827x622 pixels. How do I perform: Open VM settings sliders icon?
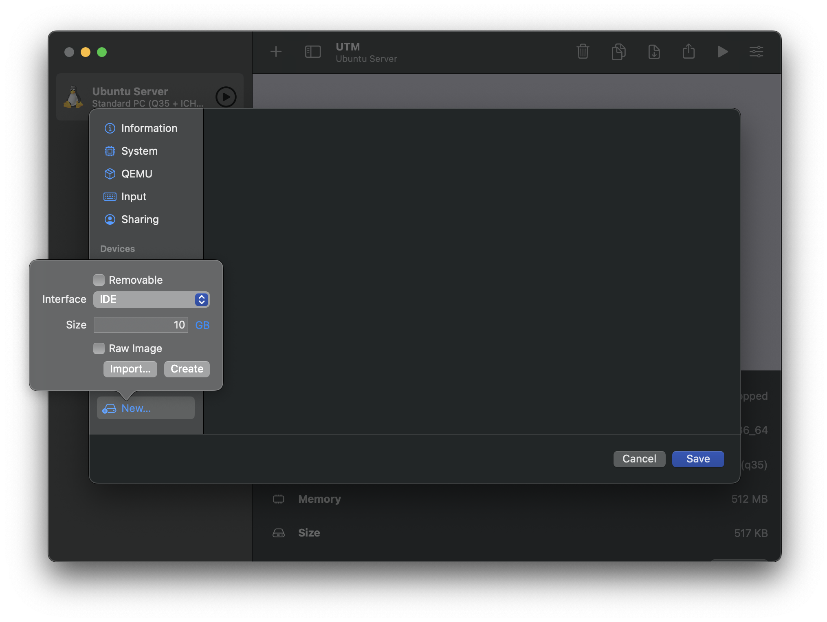click(757, 52)
